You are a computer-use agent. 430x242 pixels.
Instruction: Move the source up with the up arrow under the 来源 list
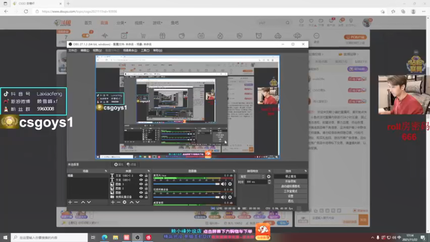tap(131, 202)
